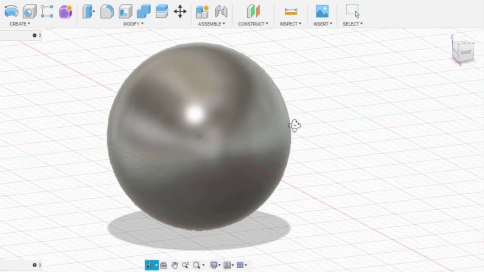Select the Joint tool
The width and height of the screenshot is (484, 272).
click(x=221, y=12)
